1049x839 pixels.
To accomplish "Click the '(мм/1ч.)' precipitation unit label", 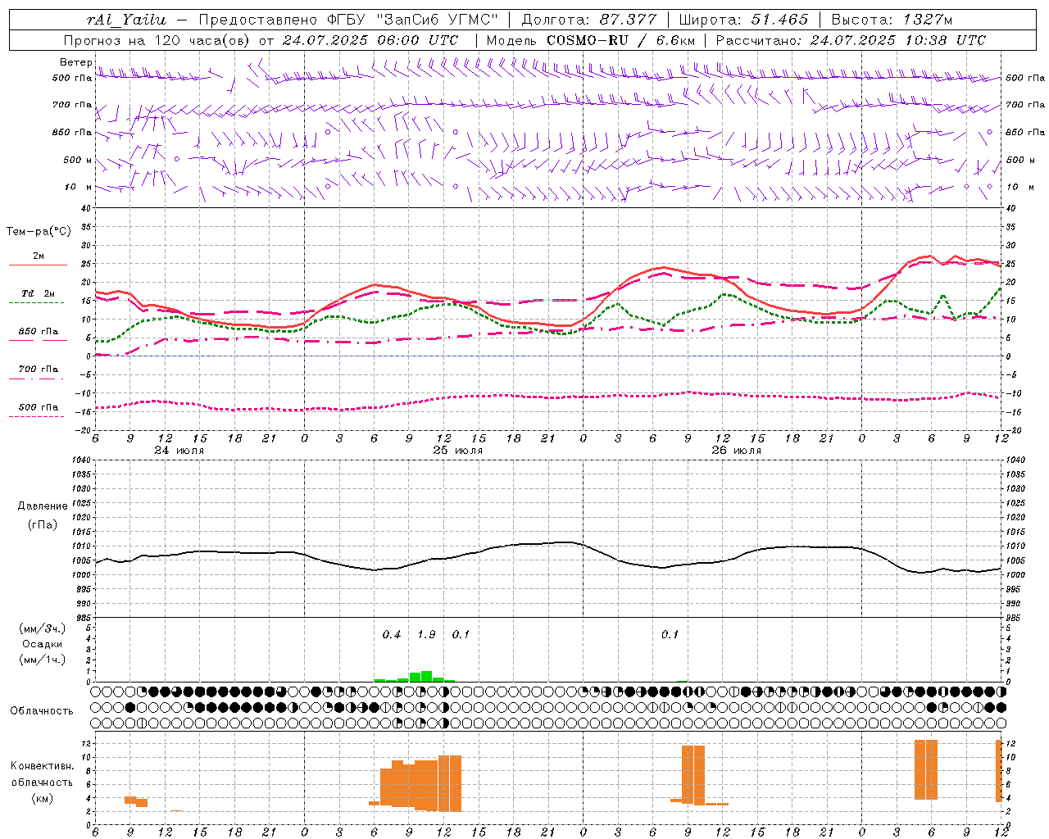I will [42, 660].
